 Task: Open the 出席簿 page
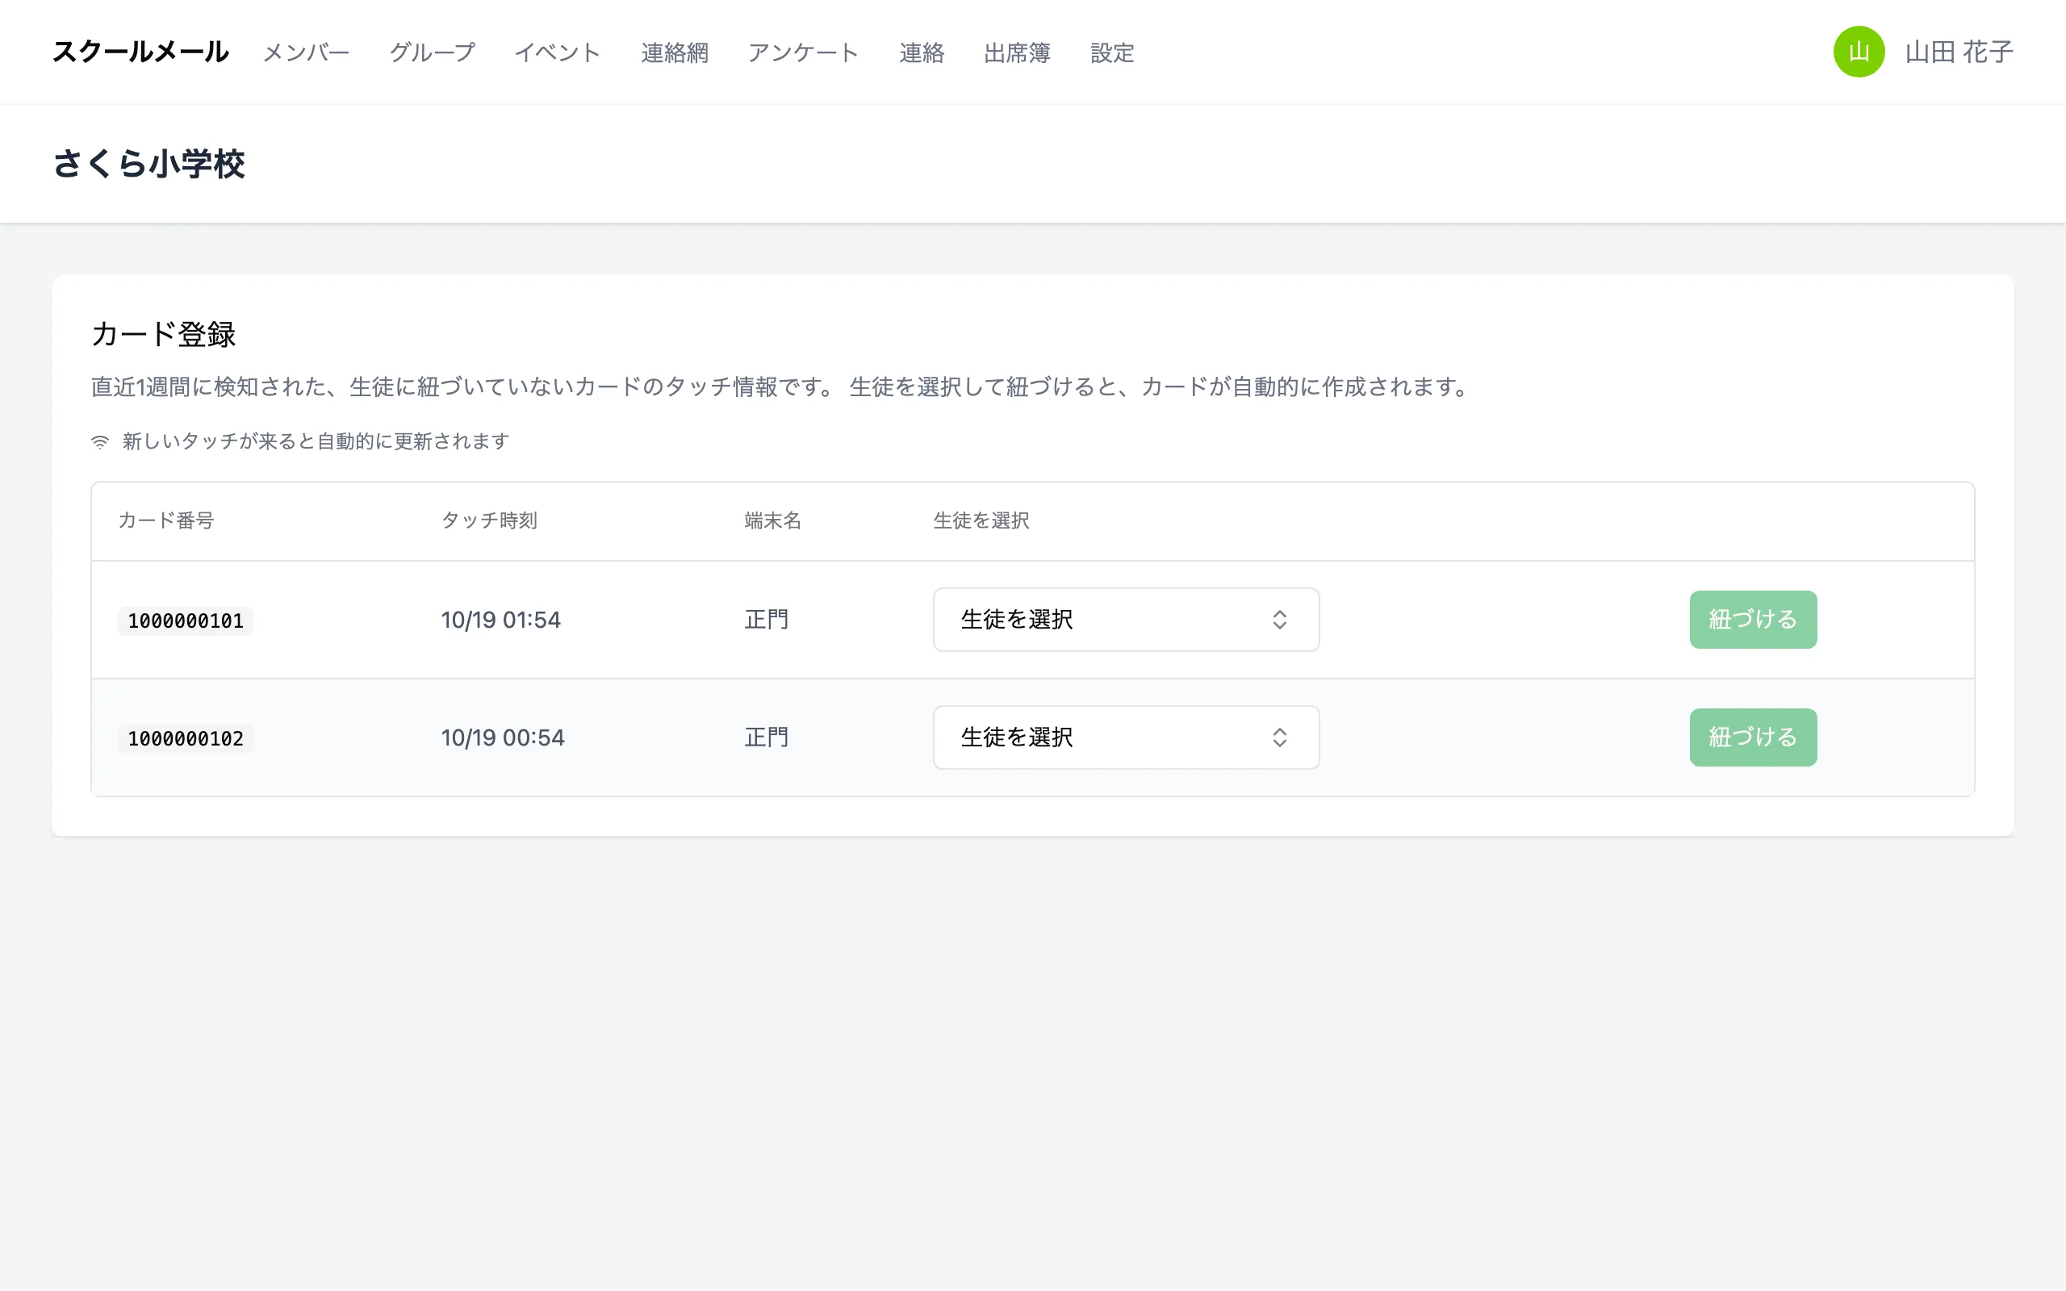point(1017,53)
